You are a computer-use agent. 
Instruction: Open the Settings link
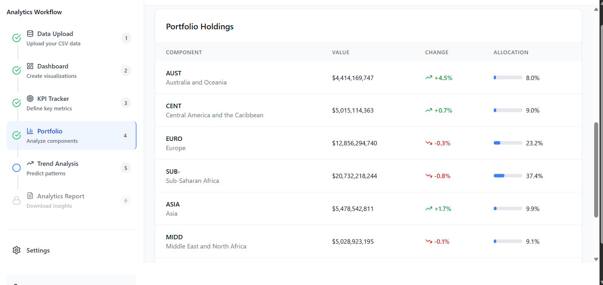click(38, 250)
